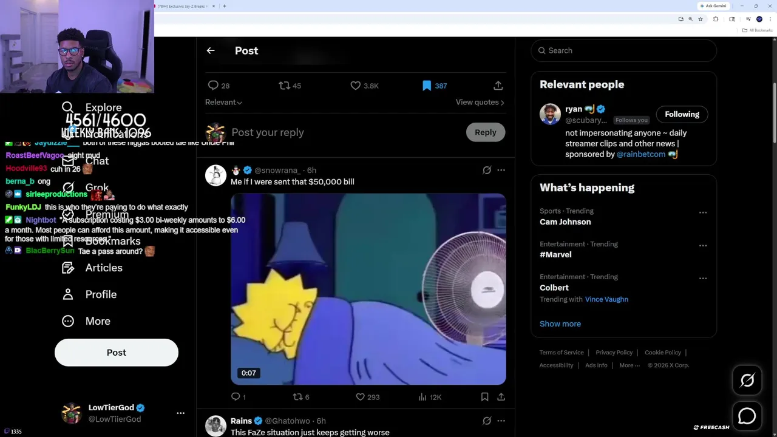Open more options for Colbert trend
The width and height of the screenshot is (777, 437).
[703, 278]
